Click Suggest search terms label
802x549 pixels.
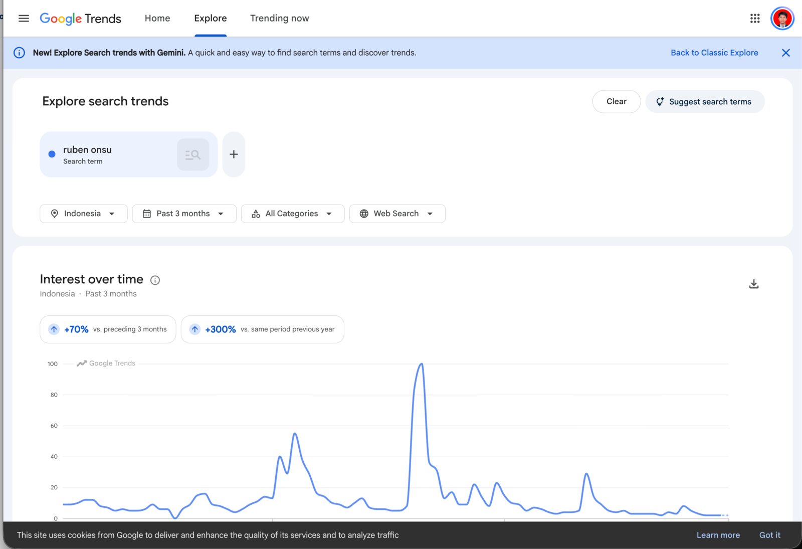[710, 102]
